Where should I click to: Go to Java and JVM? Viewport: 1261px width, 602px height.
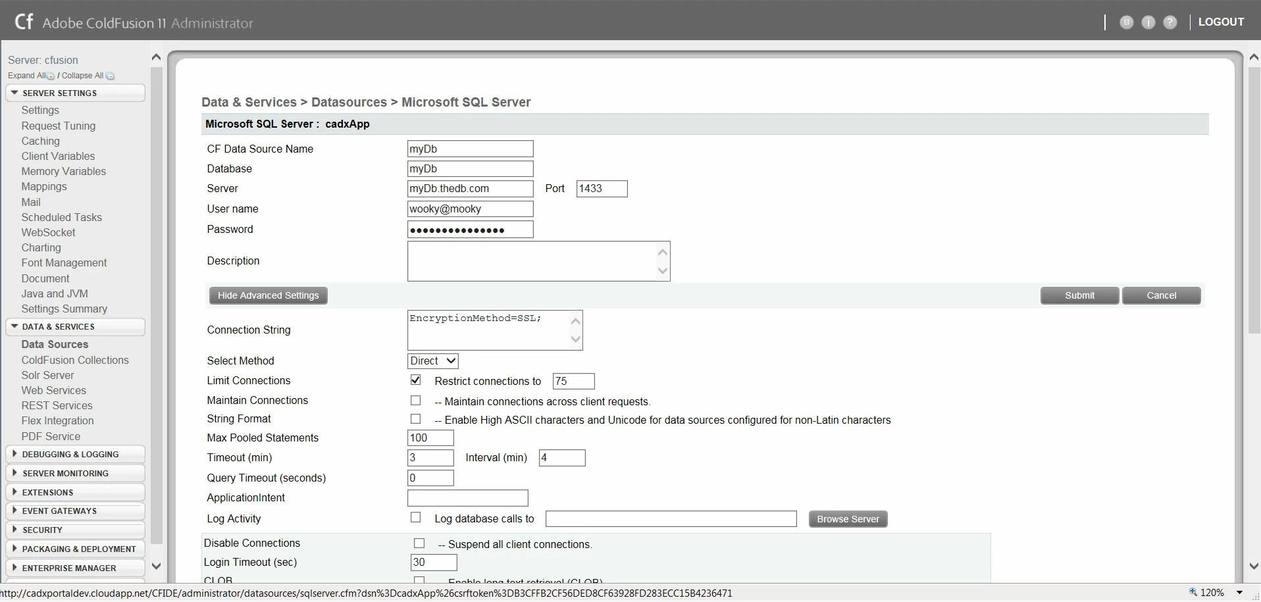click(x=55, y=293)
